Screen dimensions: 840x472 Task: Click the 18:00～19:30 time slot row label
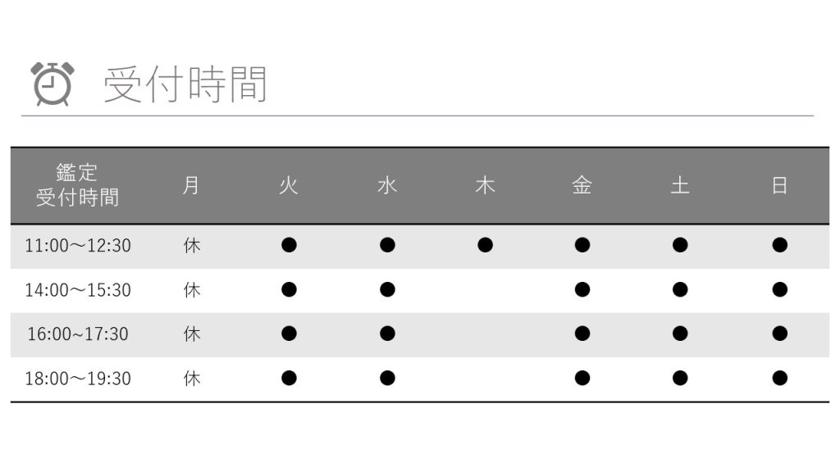pyautogui.click(x=78, y=379)
